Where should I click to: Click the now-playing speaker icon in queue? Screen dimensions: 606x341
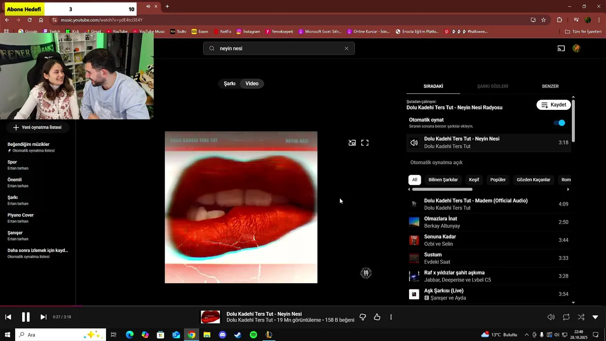[414, 143]
